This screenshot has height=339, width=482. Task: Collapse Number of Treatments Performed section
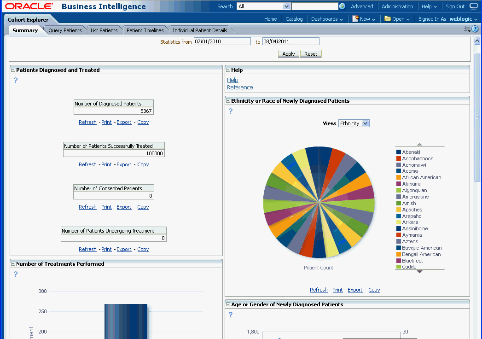pyautogui.click(x=13, y=263)
